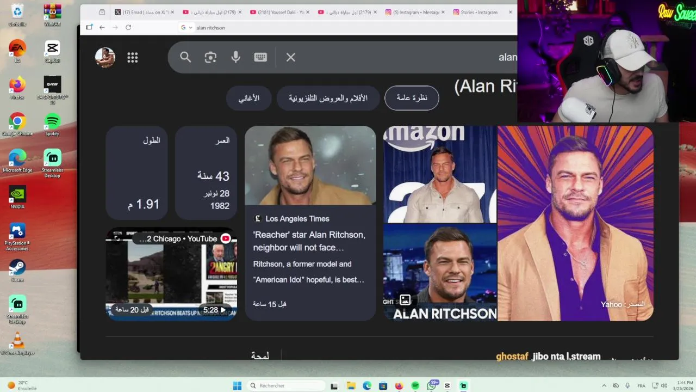The width and height of the screenshot is (696, 392).
Task: Launch EA SPORTS FC 26 desktop icon
Action: (x=52, y=89)
